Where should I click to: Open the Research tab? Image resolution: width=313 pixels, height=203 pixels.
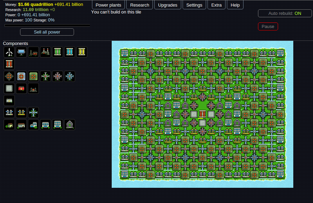[139, 5]
